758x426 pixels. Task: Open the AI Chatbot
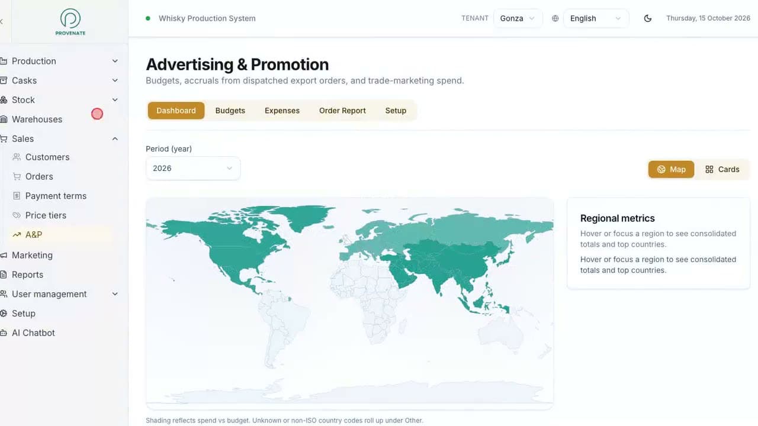[33, 333]
